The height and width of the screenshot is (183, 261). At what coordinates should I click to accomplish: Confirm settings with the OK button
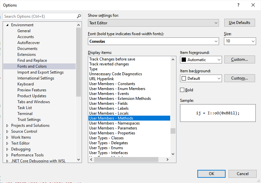(211, 174)
